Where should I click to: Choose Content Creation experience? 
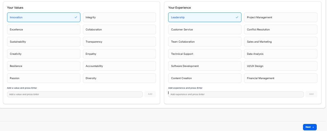pos(205,78)
